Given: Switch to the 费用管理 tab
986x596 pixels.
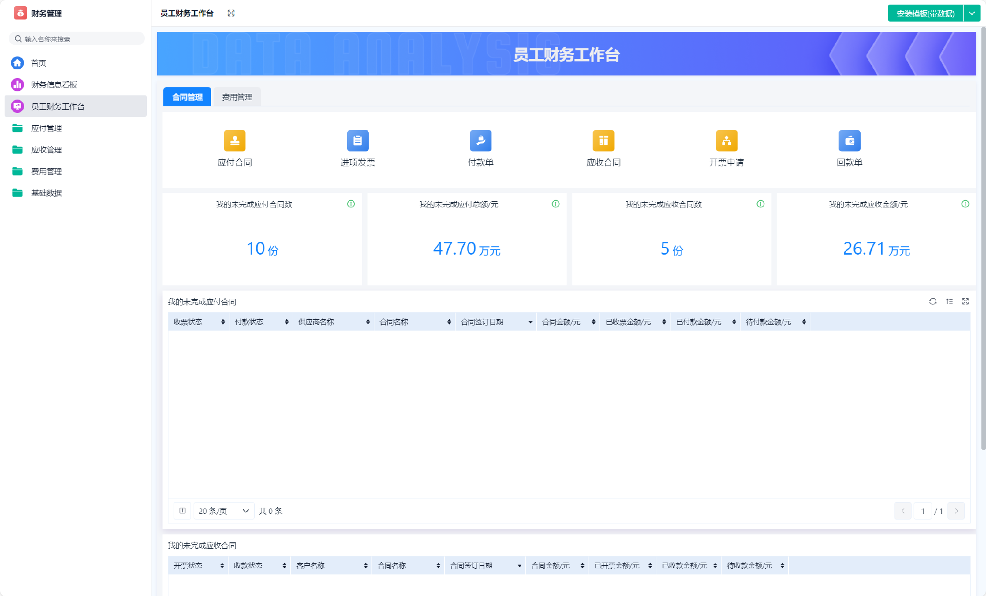Looking at the screenshot, I should coord(237,97).
